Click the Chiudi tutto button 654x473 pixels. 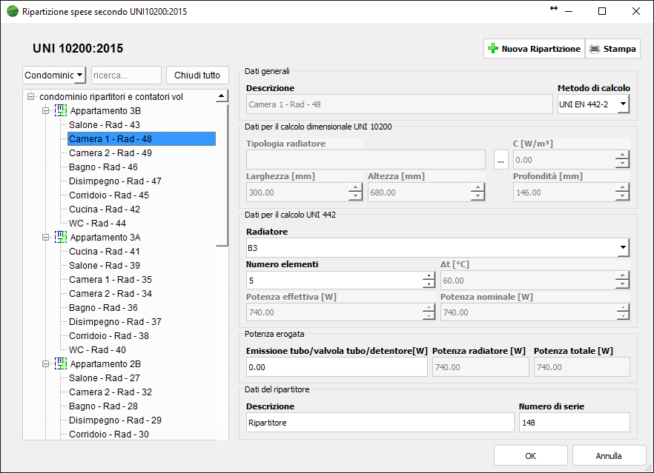click(196, 76)
